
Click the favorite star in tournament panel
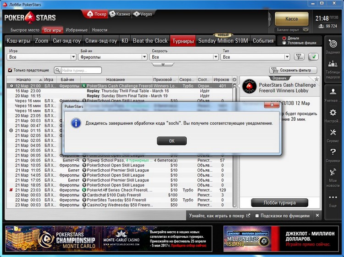[x=316, y=79]
